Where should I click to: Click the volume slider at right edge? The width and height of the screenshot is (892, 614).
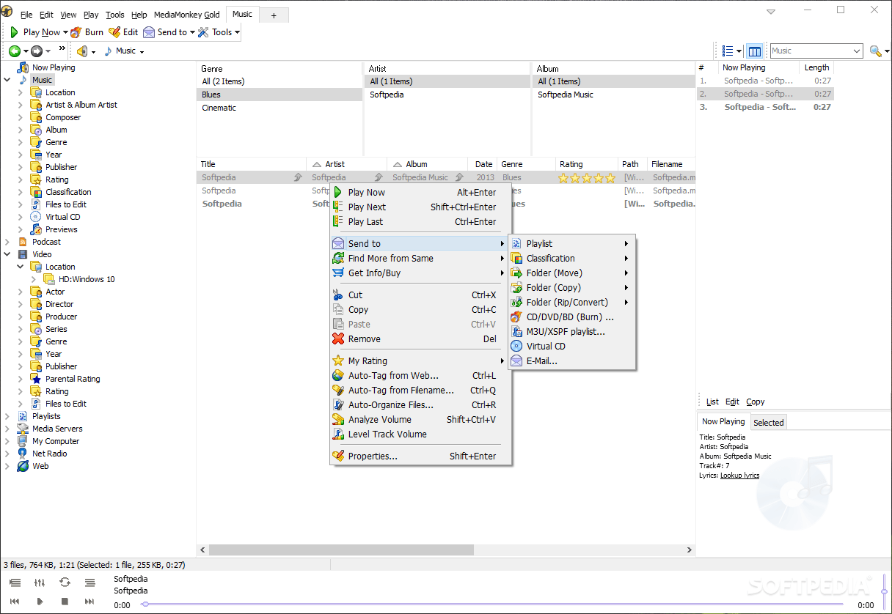pos(884,591)
